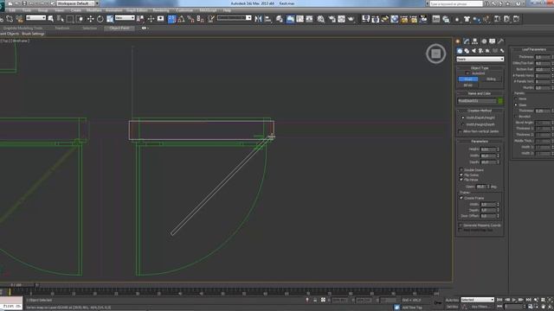
Task: Toggle the Flip Hinge checkbox
Action: pyautogui.click(x=461, y=180)
